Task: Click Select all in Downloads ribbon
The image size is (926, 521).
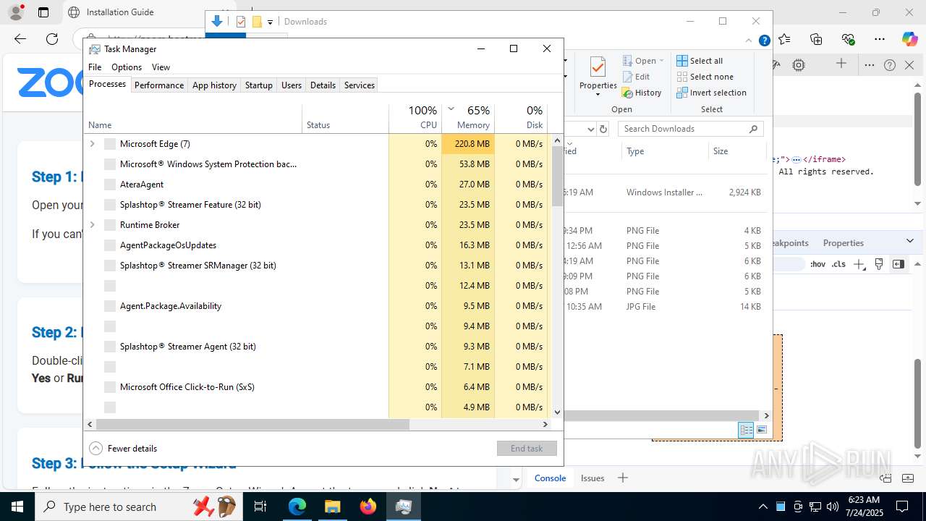Action: coord(700,61)
